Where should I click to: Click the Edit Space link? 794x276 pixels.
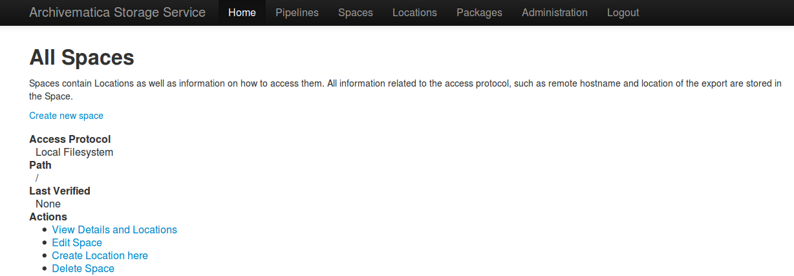tap(77, 242)
